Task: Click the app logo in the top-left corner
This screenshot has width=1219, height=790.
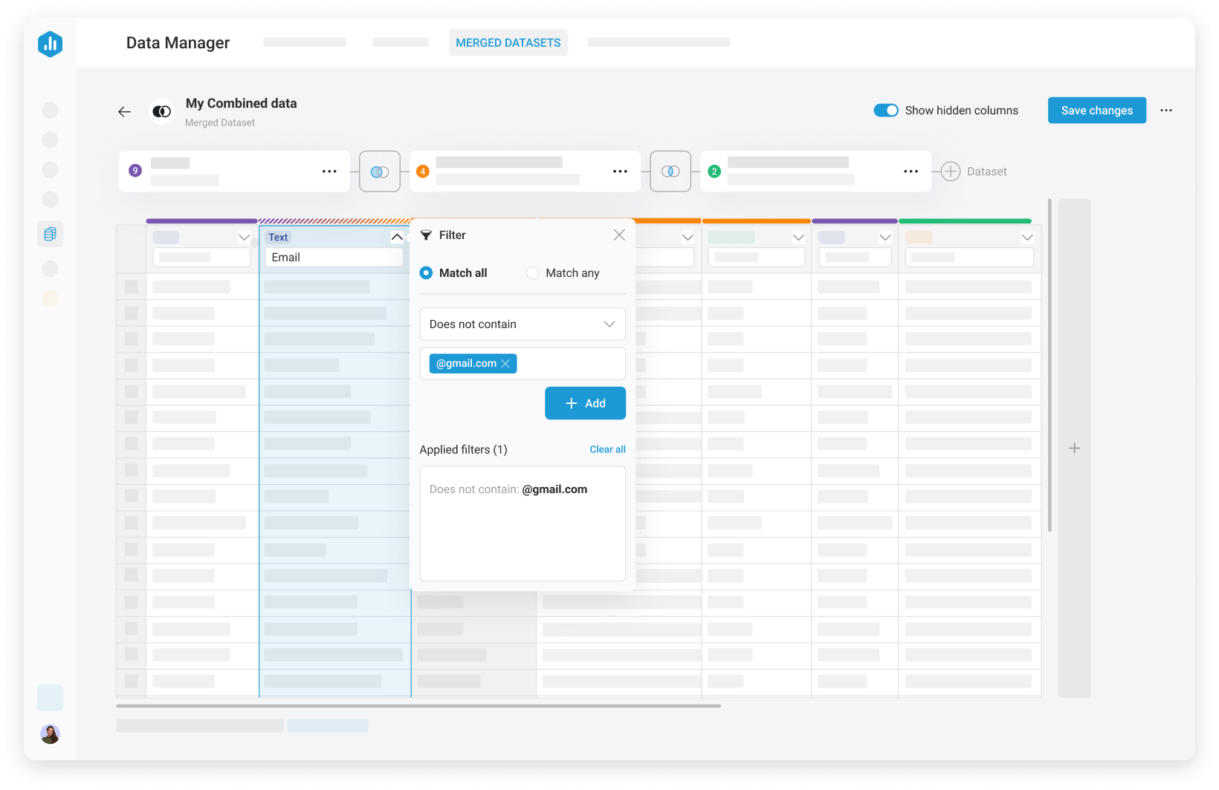Action: coord(50,44)
